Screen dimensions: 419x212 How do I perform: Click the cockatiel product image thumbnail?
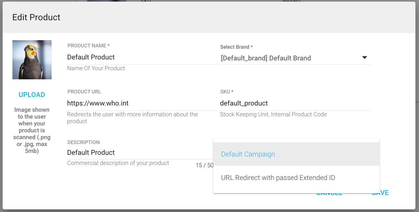[32, 60]
